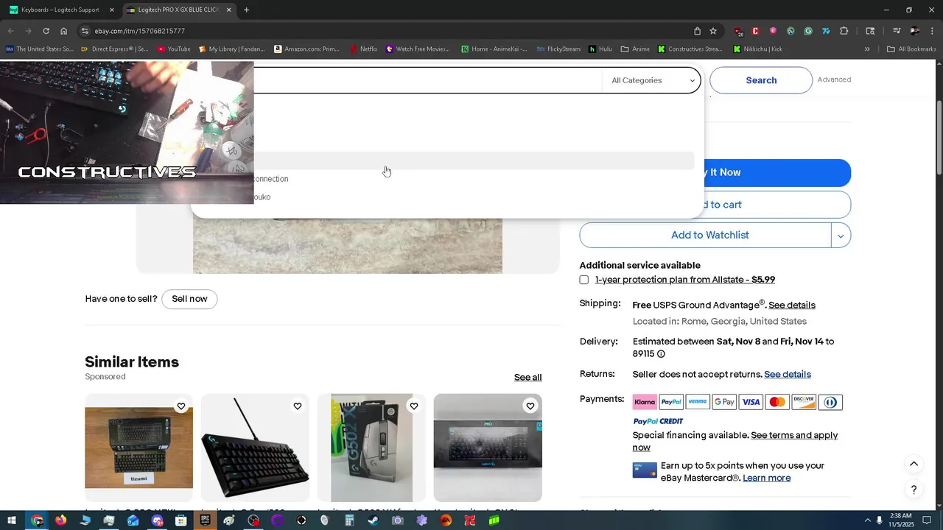This screenshot has width=943, height=530.
Task: Open Advanced search link
Action: click(x=834, y=79)
